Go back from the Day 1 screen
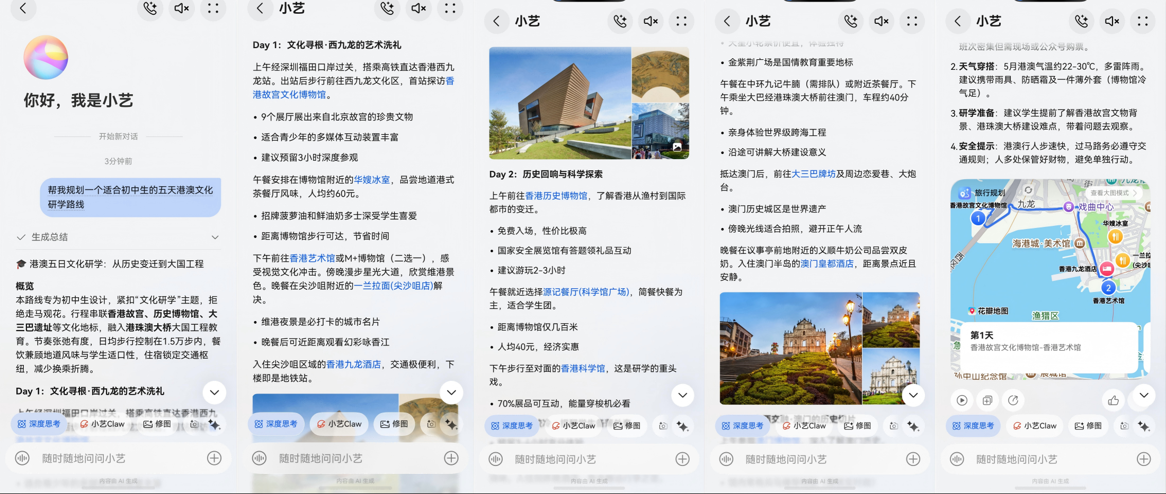 click(260, 8)
